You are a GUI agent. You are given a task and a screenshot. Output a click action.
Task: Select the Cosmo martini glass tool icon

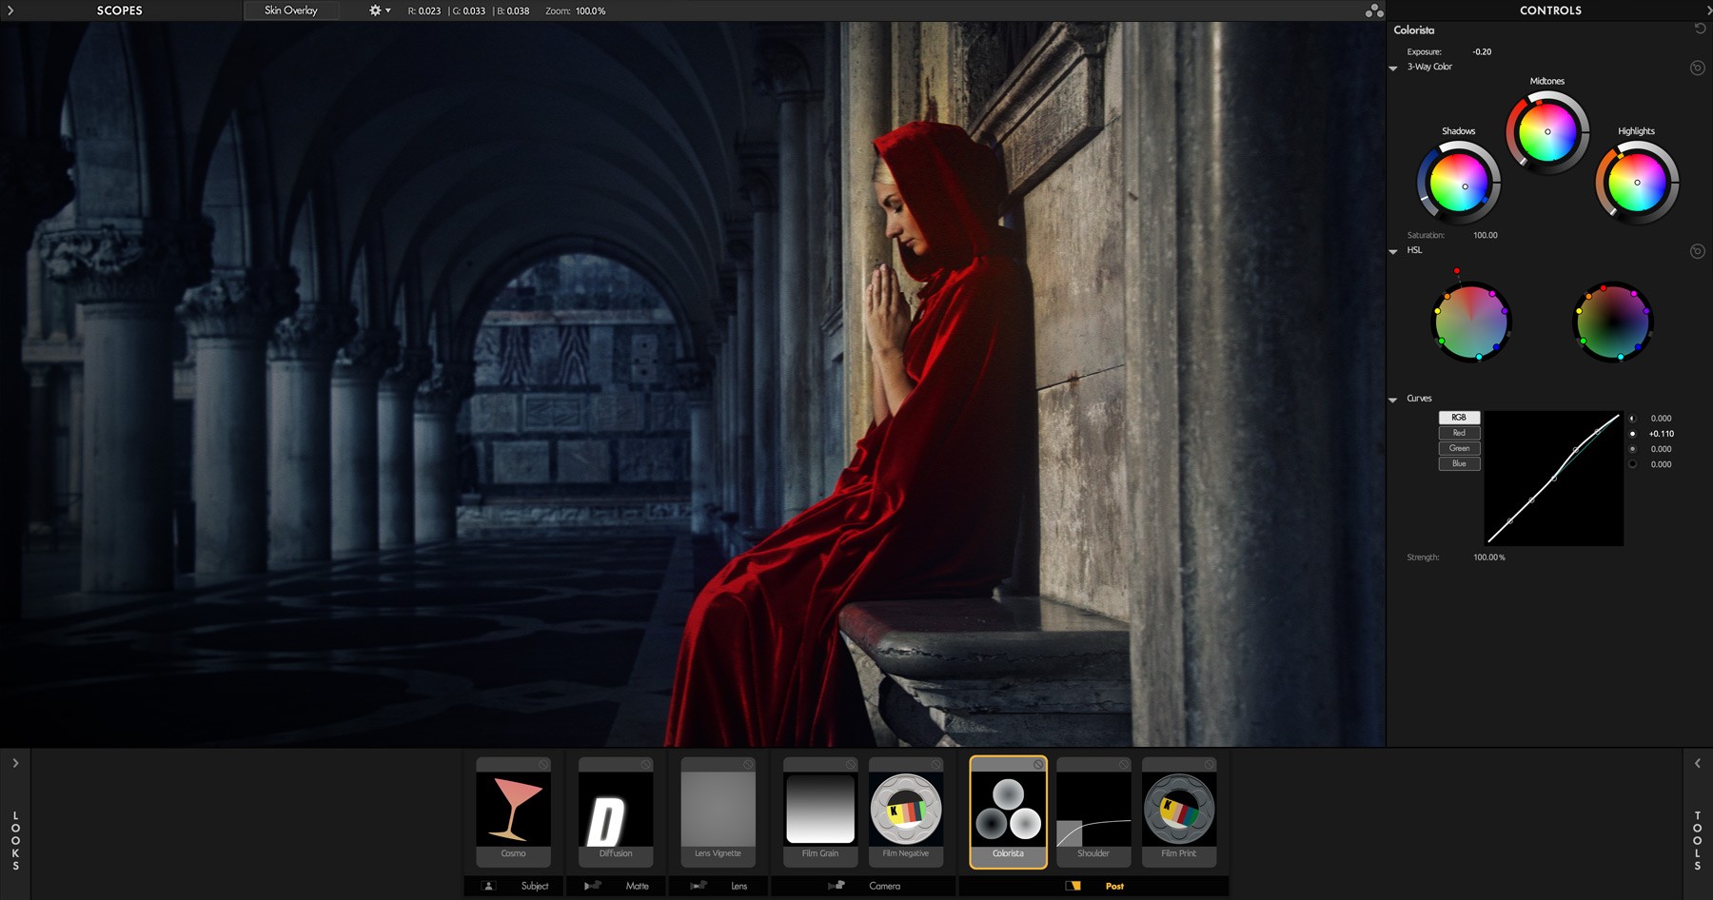[x=512, y=809]
